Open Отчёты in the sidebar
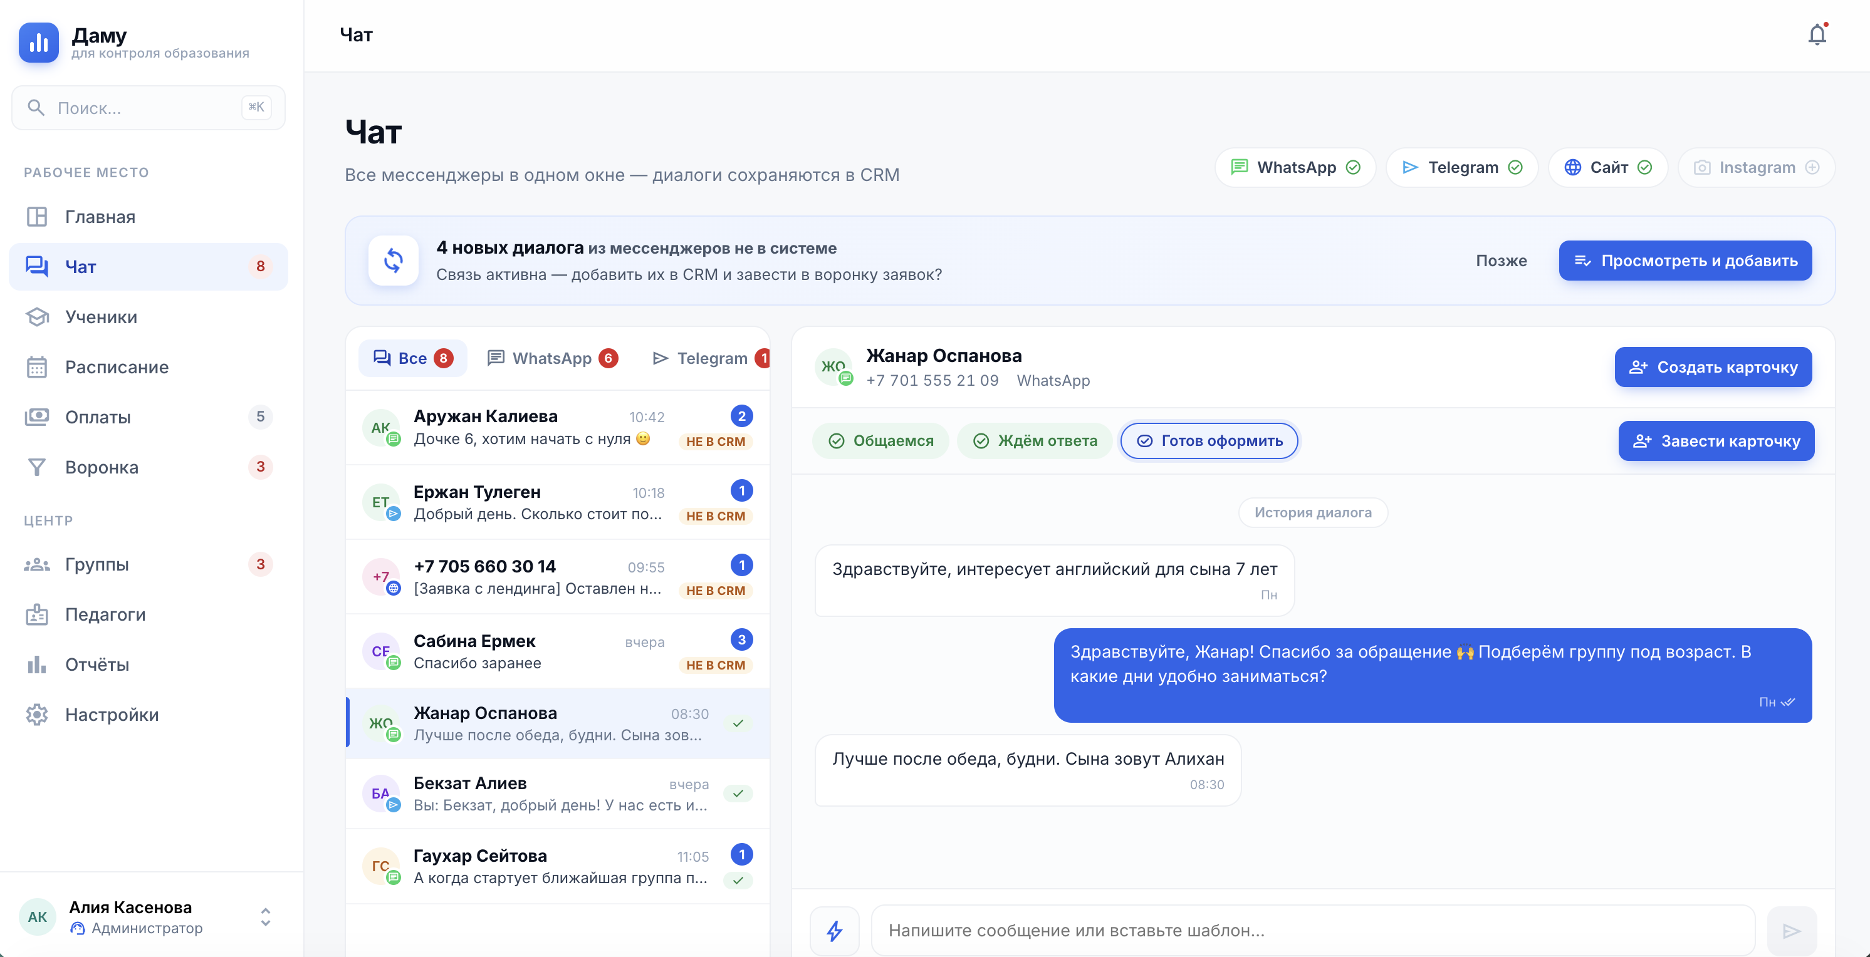The width and height of the screenshot is (1870, 957). point(148,665)
